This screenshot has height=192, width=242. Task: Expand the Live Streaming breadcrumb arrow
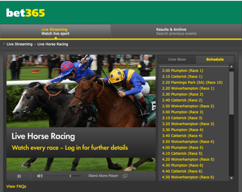(x=4, y=44)
